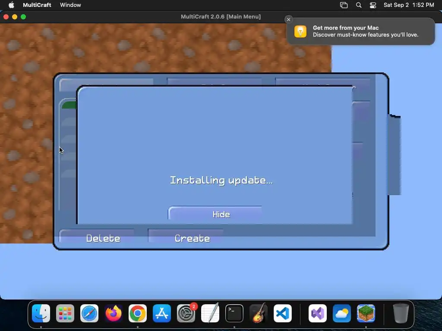Open Control Center in menu bar

point(373,5)
